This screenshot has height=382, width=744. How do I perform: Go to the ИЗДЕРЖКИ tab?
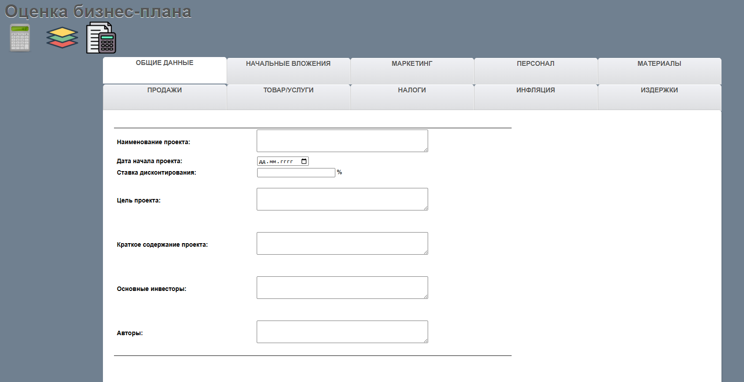coord(660,97)
